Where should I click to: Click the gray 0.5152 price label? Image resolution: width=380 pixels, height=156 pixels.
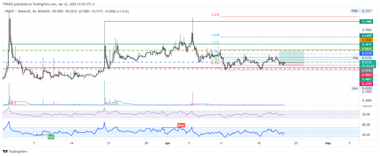[x=366, y=70]
